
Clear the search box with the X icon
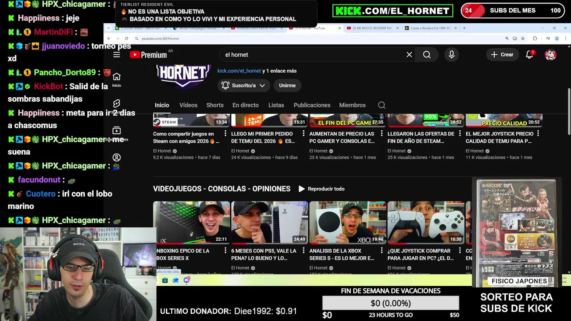(x=409, y=54)
